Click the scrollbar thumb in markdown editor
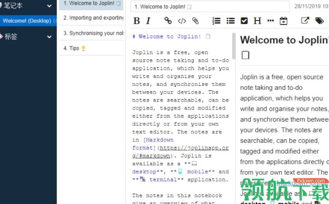The image size is (329, 204). [x=234, y=46]
